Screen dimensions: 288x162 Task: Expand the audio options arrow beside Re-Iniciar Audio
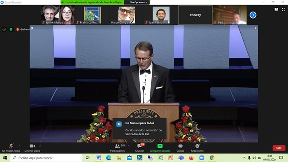pyautogui.click(x=19, y=146)
